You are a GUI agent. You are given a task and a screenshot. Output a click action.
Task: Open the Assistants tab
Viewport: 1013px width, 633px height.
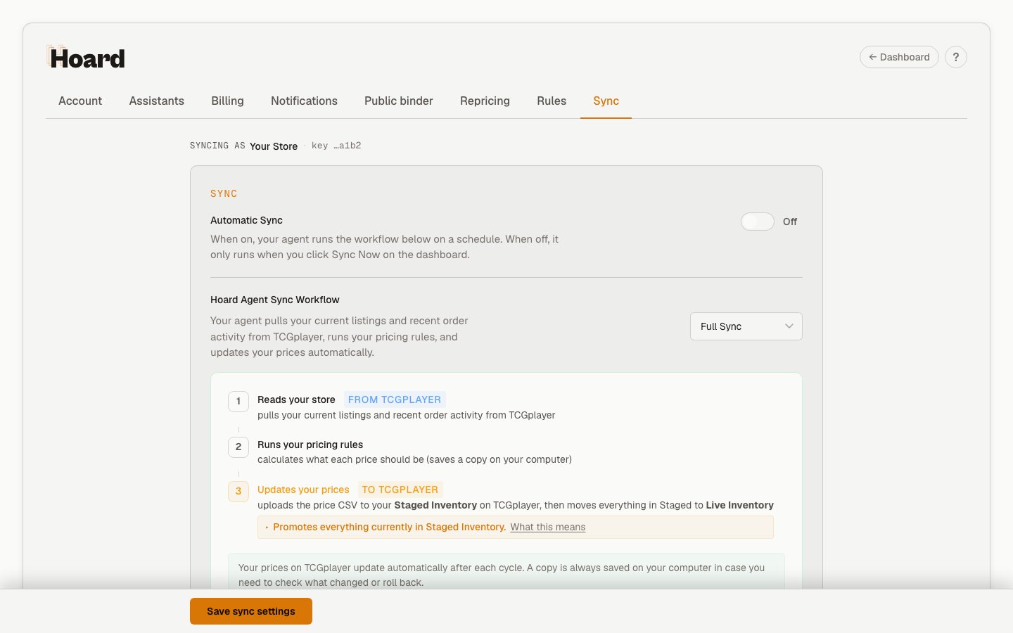[x=156, y=101]
